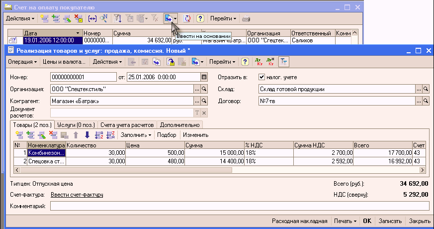This screenshot has width=434, height=229.
Task: Switch to Услуги (0 поз.) tab
Action: (x=76, y=125)
